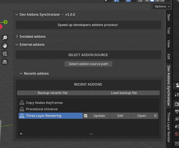Remove Three Layer Rendering with the X button
Screen dimensions: 179x148
[x=155, y=116]
